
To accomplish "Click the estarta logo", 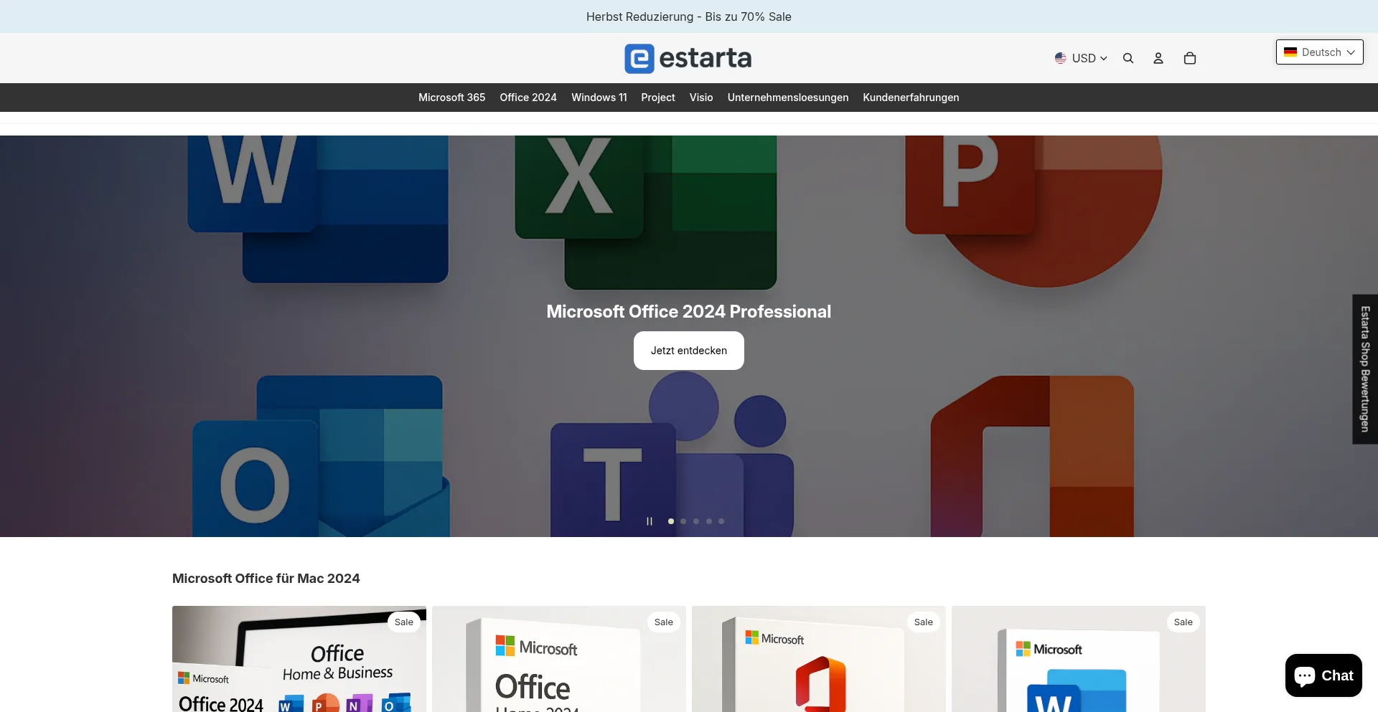I will (688, 58).
